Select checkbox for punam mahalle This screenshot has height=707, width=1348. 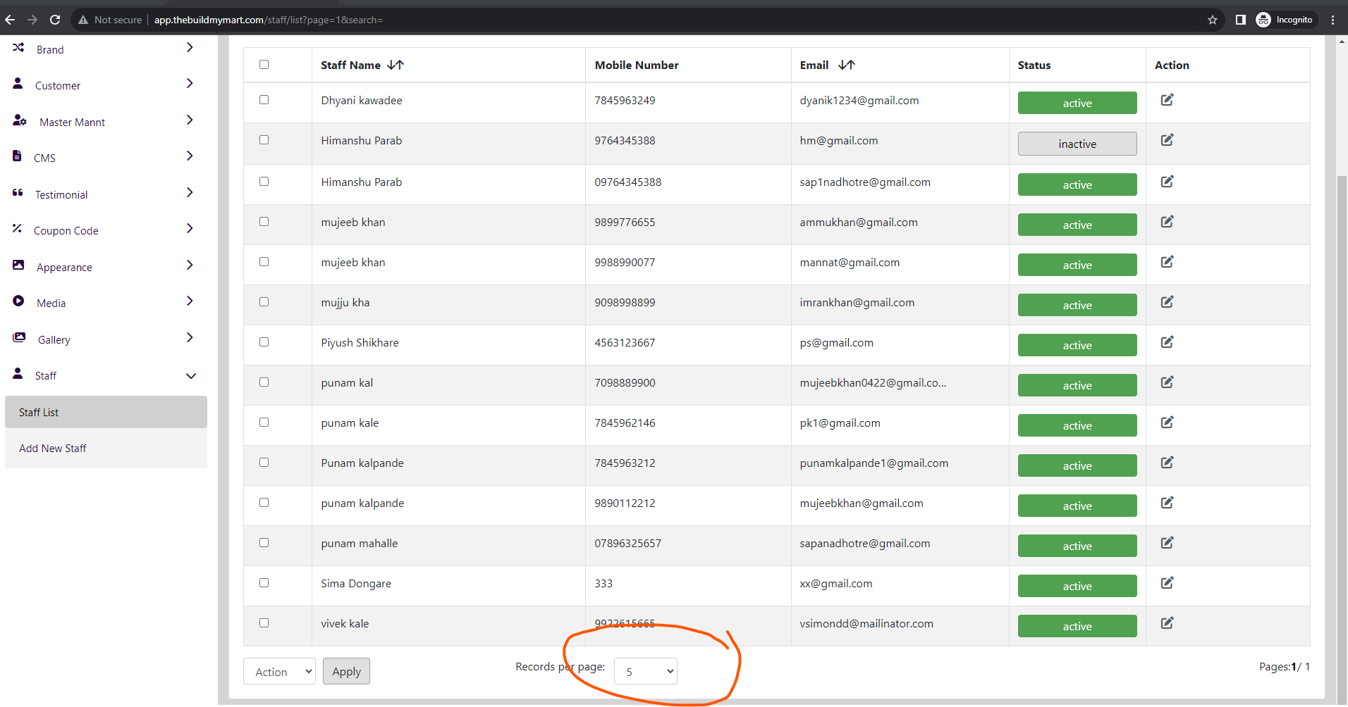point(264,543)
